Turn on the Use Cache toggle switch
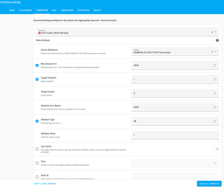This screenshot has height=187, width=224. tap(216, 149)
